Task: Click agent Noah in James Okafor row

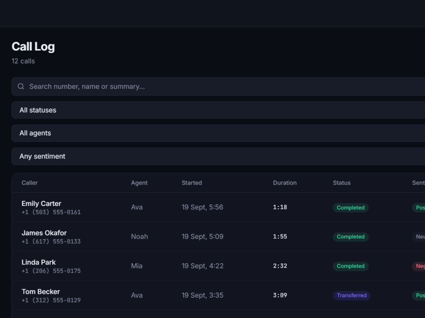Action: pos(139,236)
